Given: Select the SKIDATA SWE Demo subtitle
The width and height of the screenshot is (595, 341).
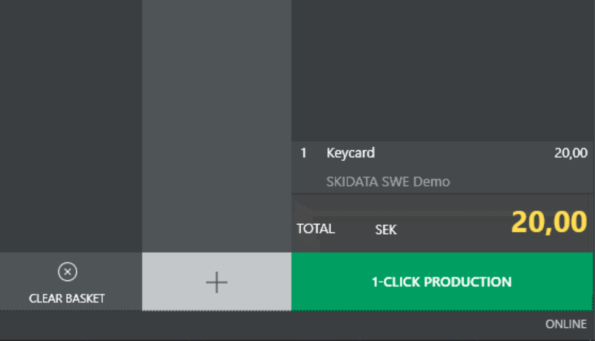Looking at the screenshot, I should 388,182.
